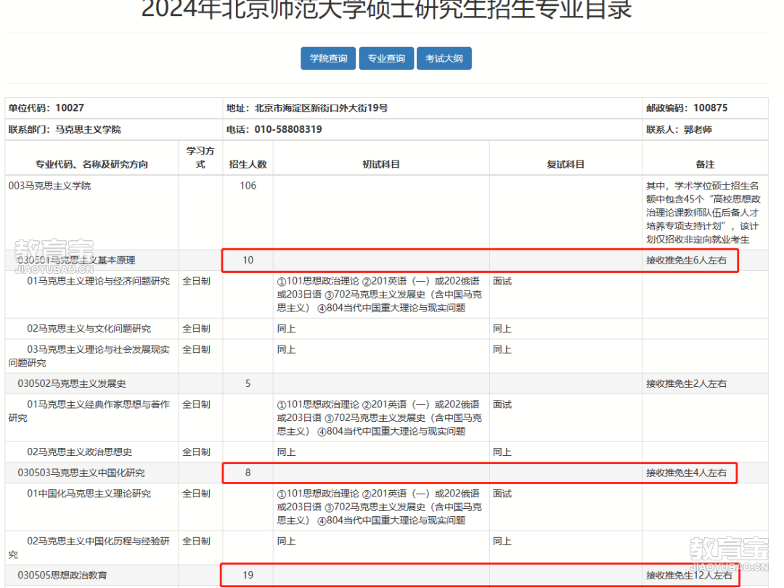Select direction 02马克思主义与文化问题研究

pos(89,329)
